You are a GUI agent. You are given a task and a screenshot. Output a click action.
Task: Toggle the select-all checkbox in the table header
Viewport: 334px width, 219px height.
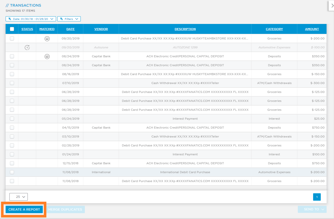(12, 29)
